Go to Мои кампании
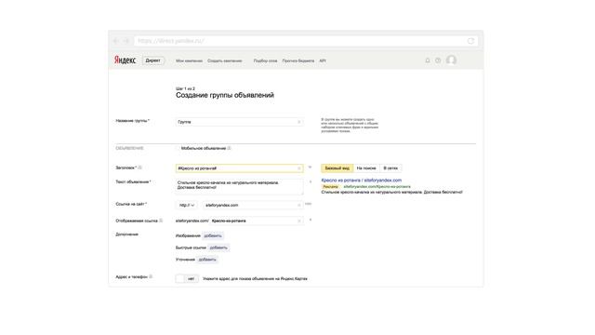 click(189, 60)
